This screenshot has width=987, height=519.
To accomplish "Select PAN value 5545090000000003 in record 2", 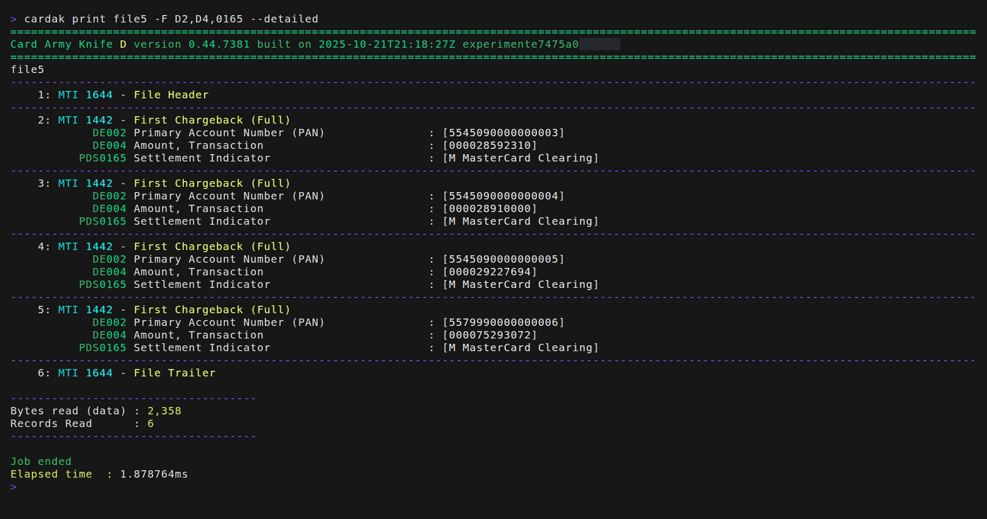I will coord(501,133).
